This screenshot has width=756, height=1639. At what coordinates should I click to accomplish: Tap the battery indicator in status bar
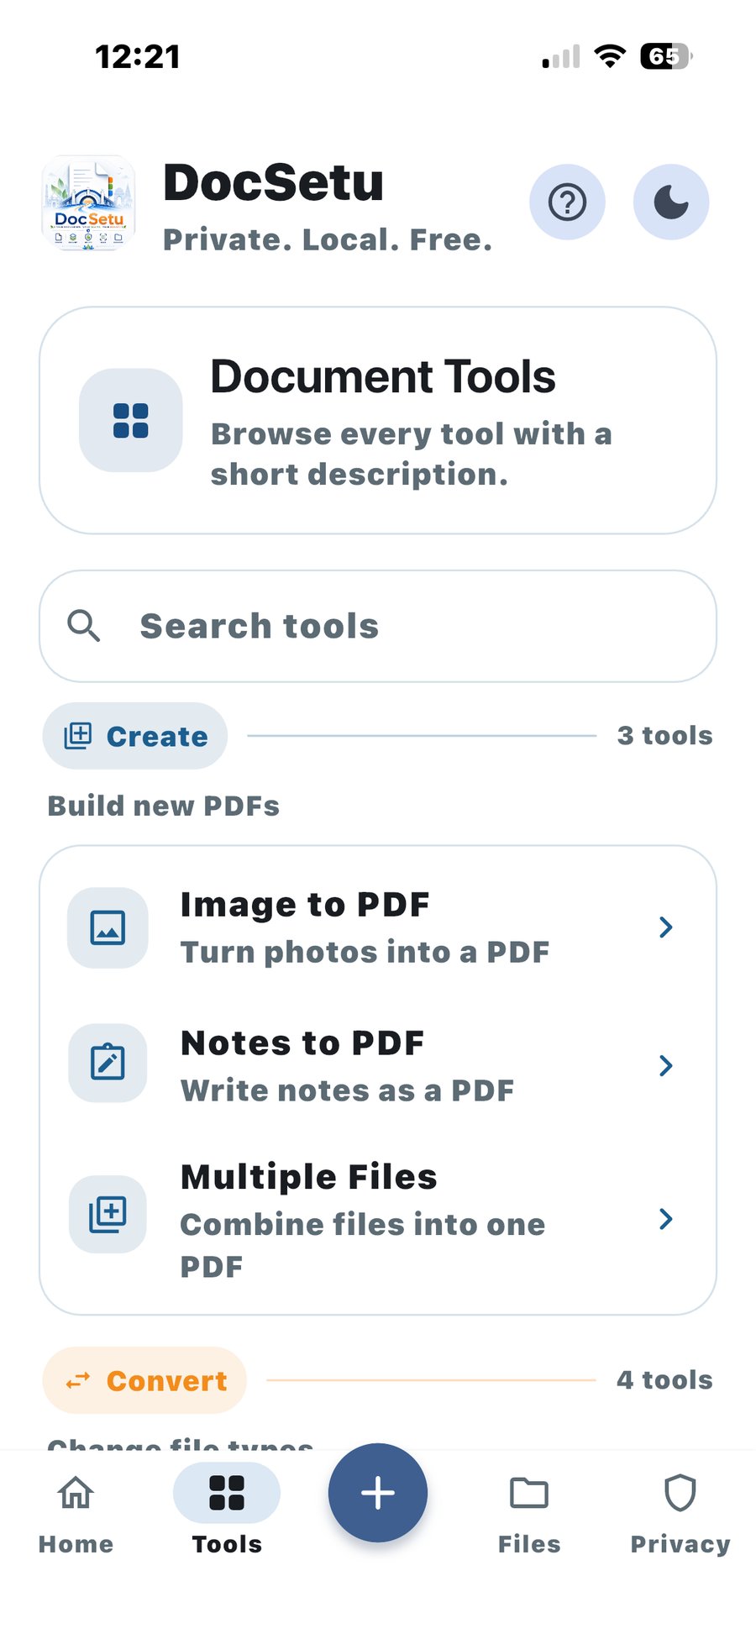(x=666, y=56)
